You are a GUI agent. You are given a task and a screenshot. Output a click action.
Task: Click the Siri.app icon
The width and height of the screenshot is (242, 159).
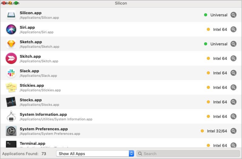point(11,29)
